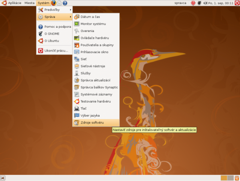Switch to the first workspace
This screenshot has height=181, width=240.
click(x=224, y=178)
